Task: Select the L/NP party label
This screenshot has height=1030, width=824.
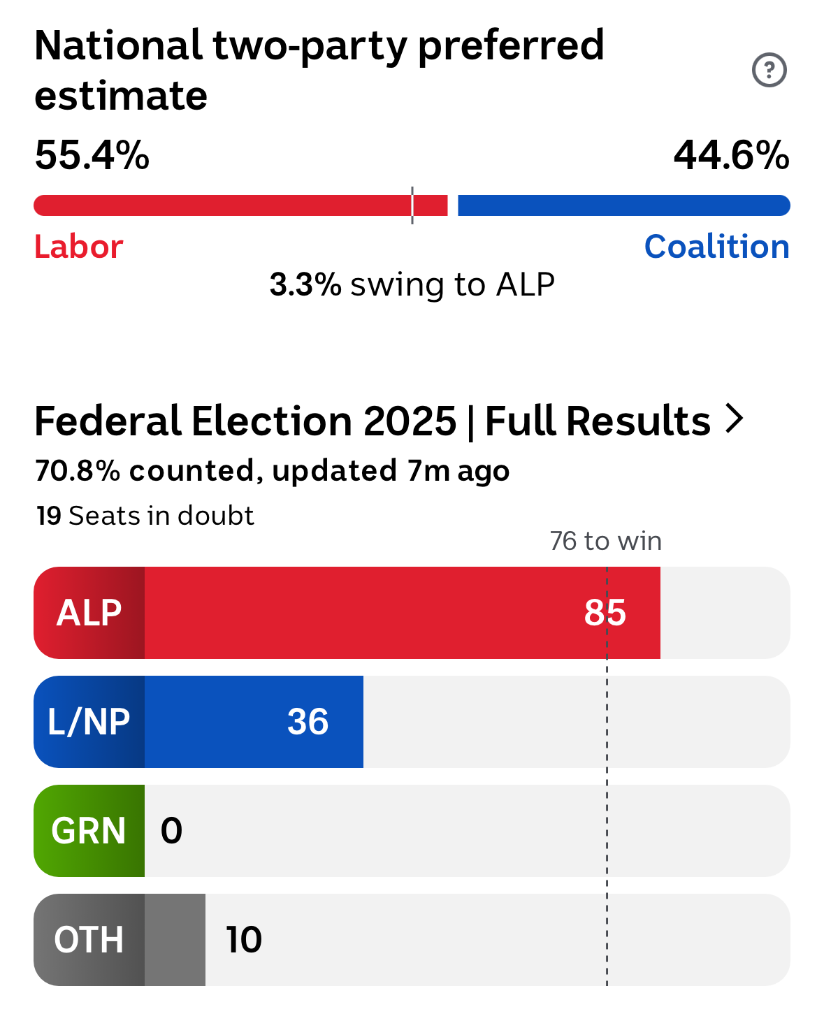Action: (89, 722)
